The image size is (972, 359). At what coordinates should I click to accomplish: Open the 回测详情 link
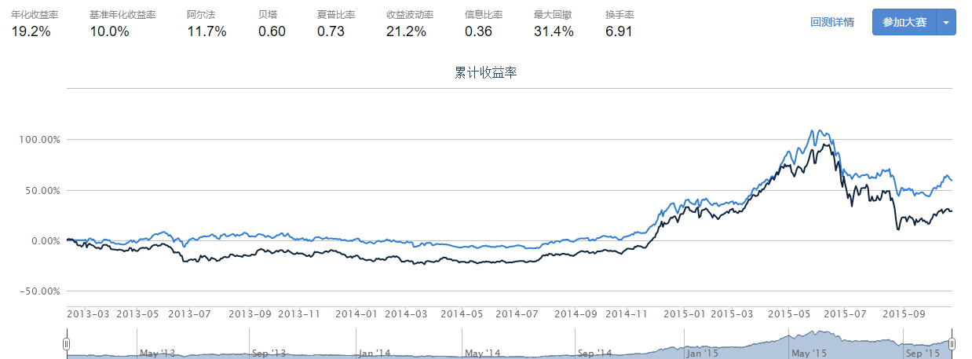[x=831, y=22]
